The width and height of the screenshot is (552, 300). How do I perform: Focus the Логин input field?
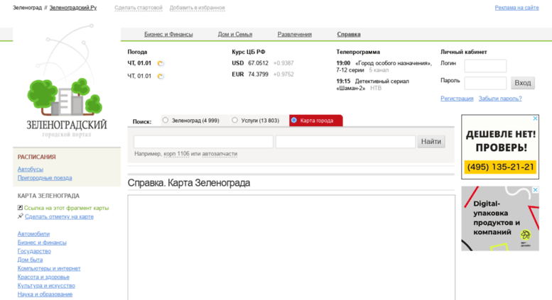tap(485, 66)
